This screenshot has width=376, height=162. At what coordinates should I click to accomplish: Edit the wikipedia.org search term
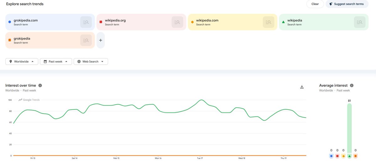115,20
